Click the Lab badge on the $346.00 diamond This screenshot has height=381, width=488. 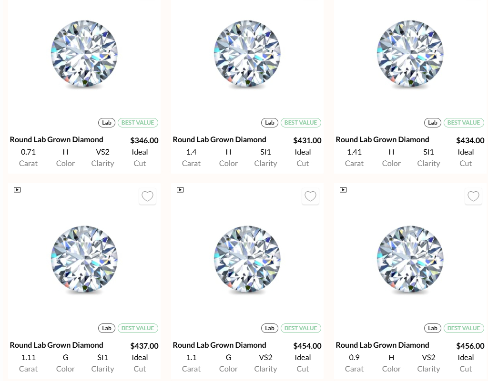107,123
